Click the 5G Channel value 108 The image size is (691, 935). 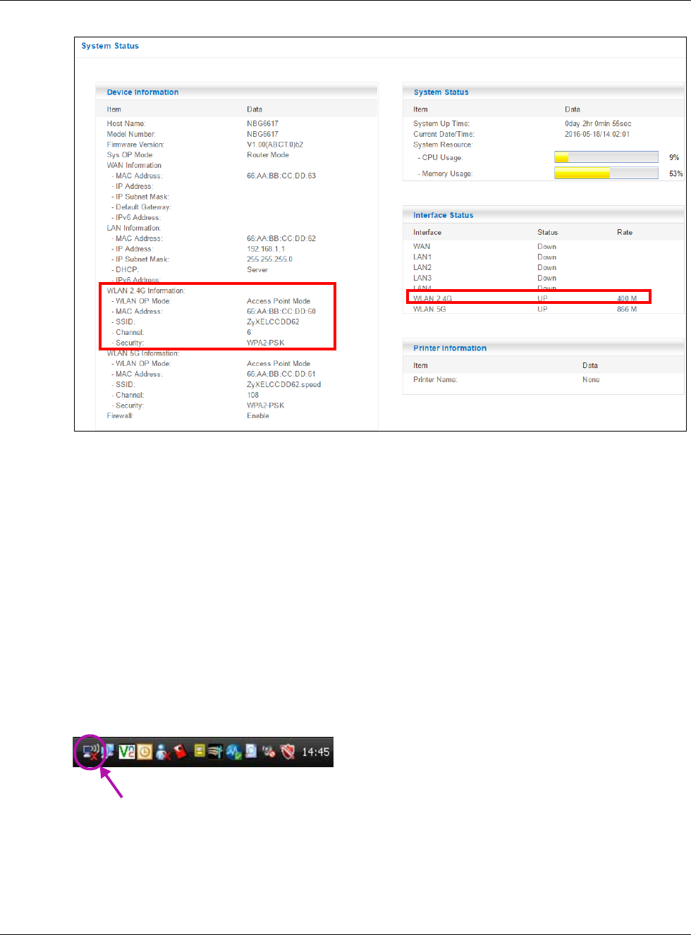(253, 395)
